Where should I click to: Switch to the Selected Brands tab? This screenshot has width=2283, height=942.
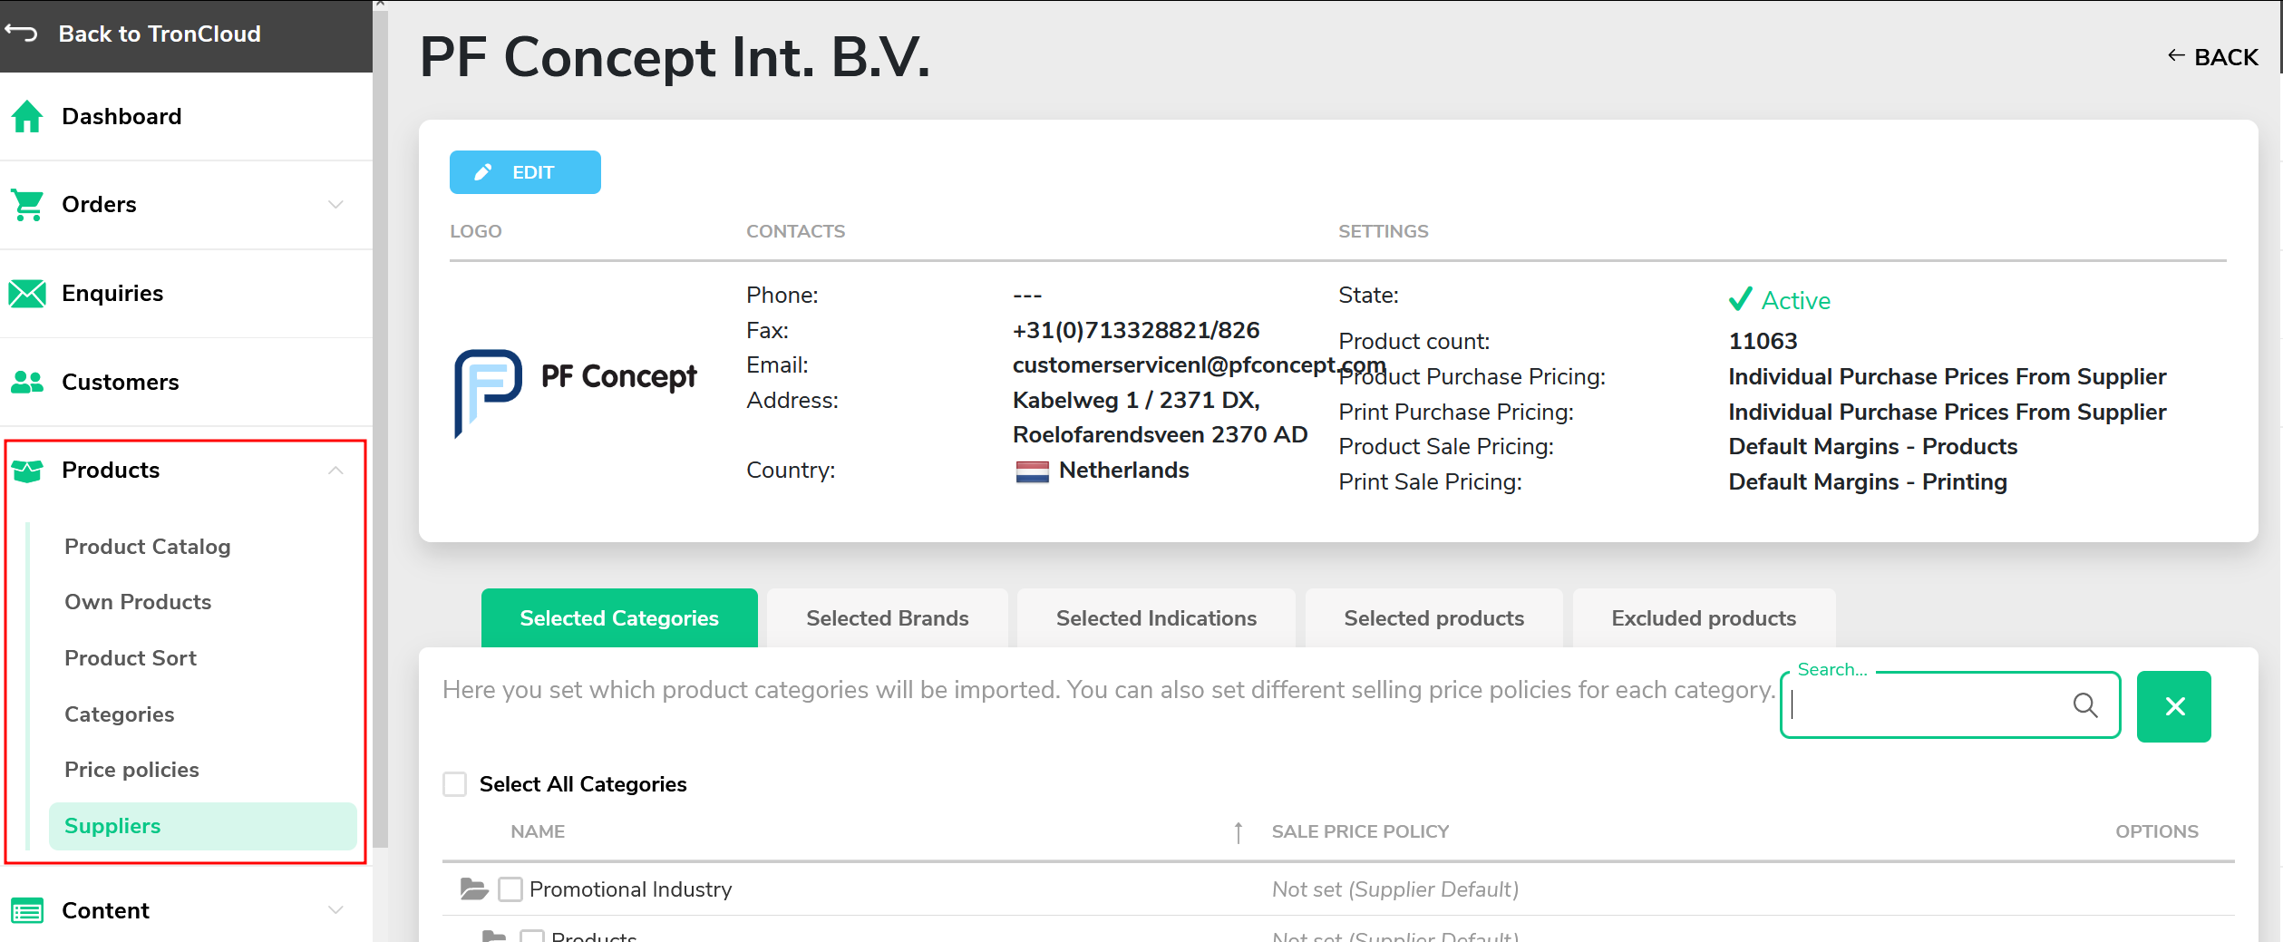point(887,617)
